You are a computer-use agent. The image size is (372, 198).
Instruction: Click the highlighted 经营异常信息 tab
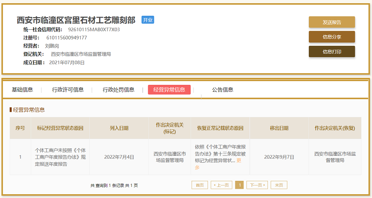(169, 89)
